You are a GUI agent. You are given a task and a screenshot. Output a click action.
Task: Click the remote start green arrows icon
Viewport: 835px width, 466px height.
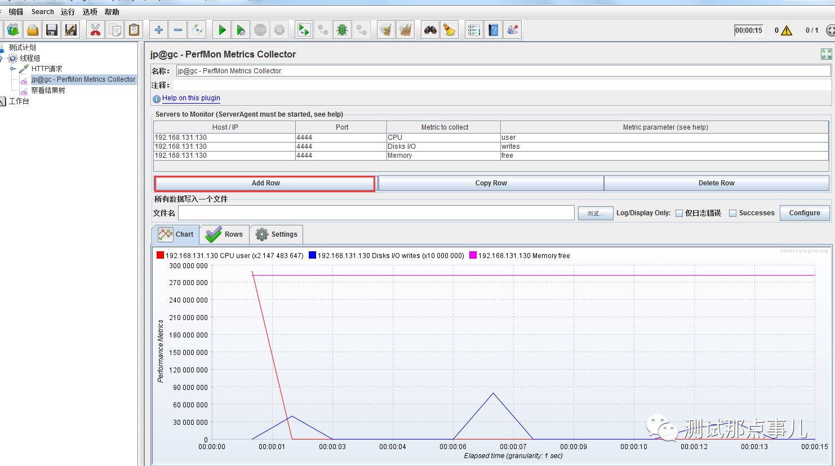[304, 30]
